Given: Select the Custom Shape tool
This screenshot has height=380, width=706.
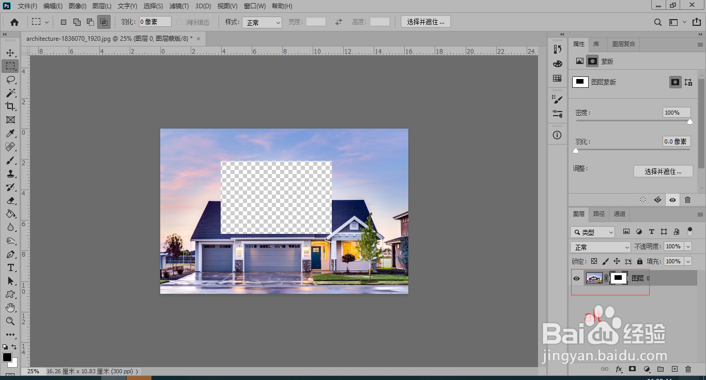Looking at the screenshot, I should 10,295.
